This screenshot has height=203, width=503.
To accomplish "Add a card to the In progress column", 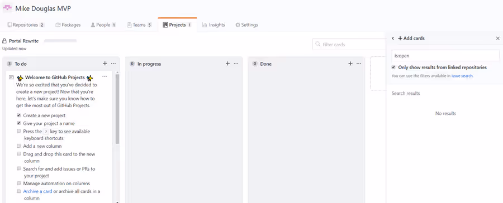I will pyautogui.click(x=227, y=64).
